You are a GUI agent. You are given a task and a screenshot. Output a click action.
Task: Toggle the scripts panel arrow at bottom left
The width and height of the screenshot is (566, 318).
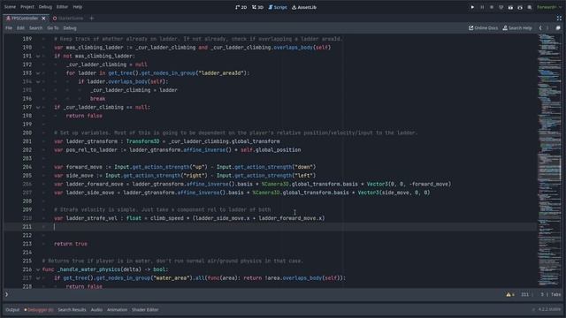click(x=6, y=294)
